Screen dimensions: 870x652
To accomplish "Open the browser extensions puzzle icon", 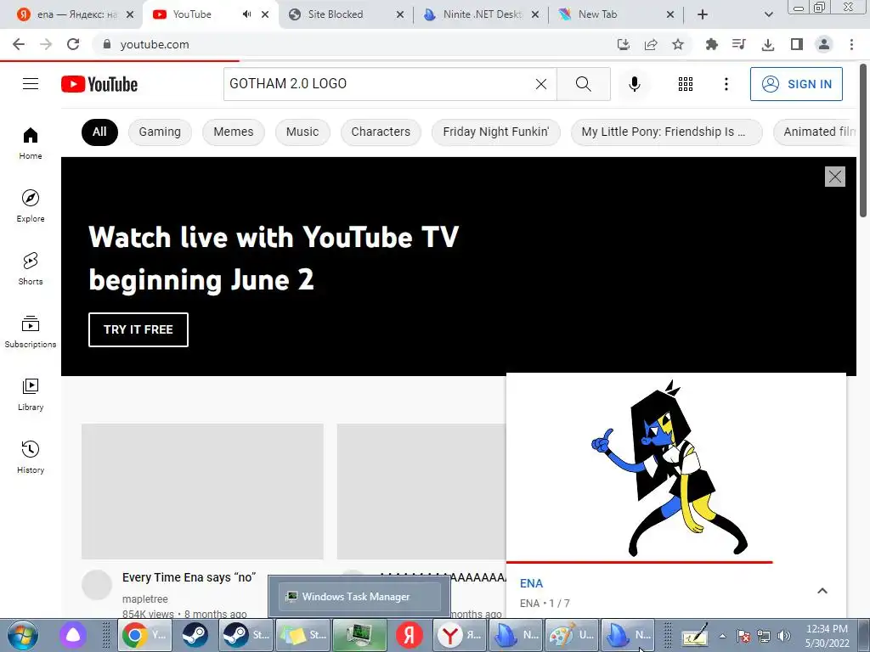I will 711,44.
